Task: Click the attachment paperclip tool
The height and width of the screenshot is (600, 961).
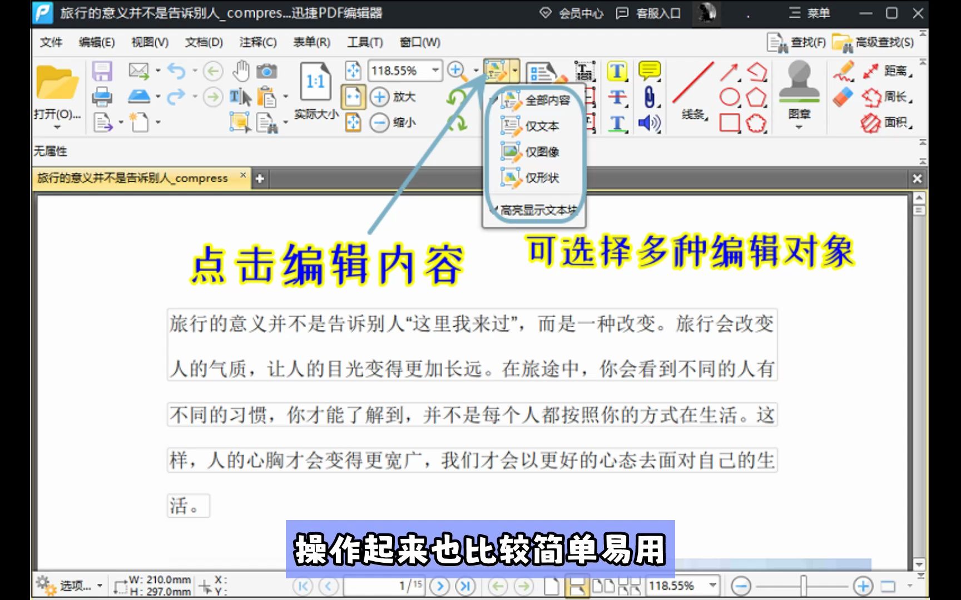Action: [x=649, y=96]
